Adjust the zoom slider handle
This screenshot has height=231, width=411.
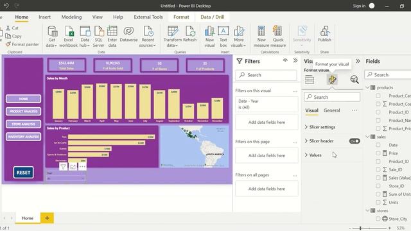[360, 228]
